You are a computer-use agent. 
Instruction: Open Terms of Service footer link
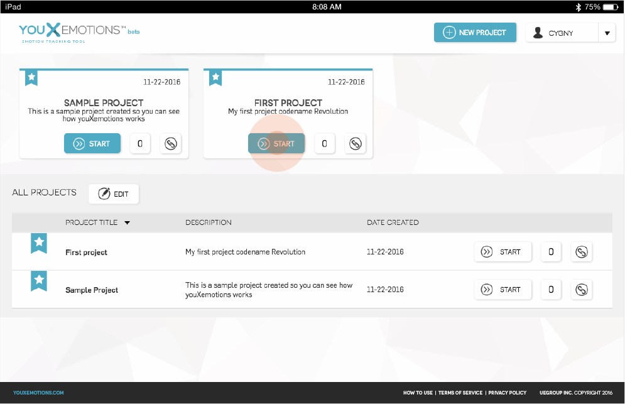click(x=460, y=393)
